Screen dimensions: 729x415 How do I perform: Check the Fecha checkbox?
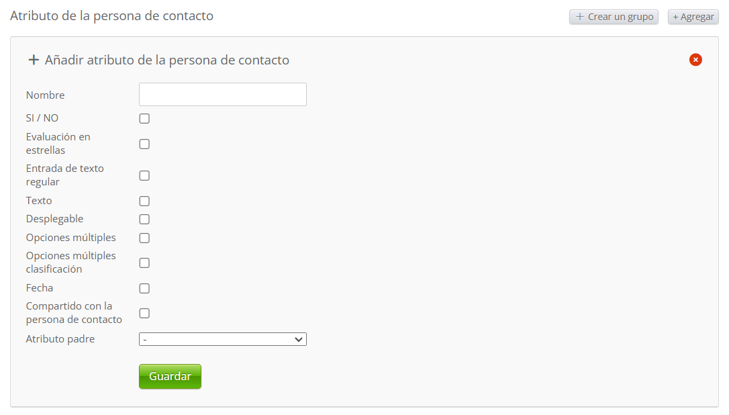tap(144, 288)
